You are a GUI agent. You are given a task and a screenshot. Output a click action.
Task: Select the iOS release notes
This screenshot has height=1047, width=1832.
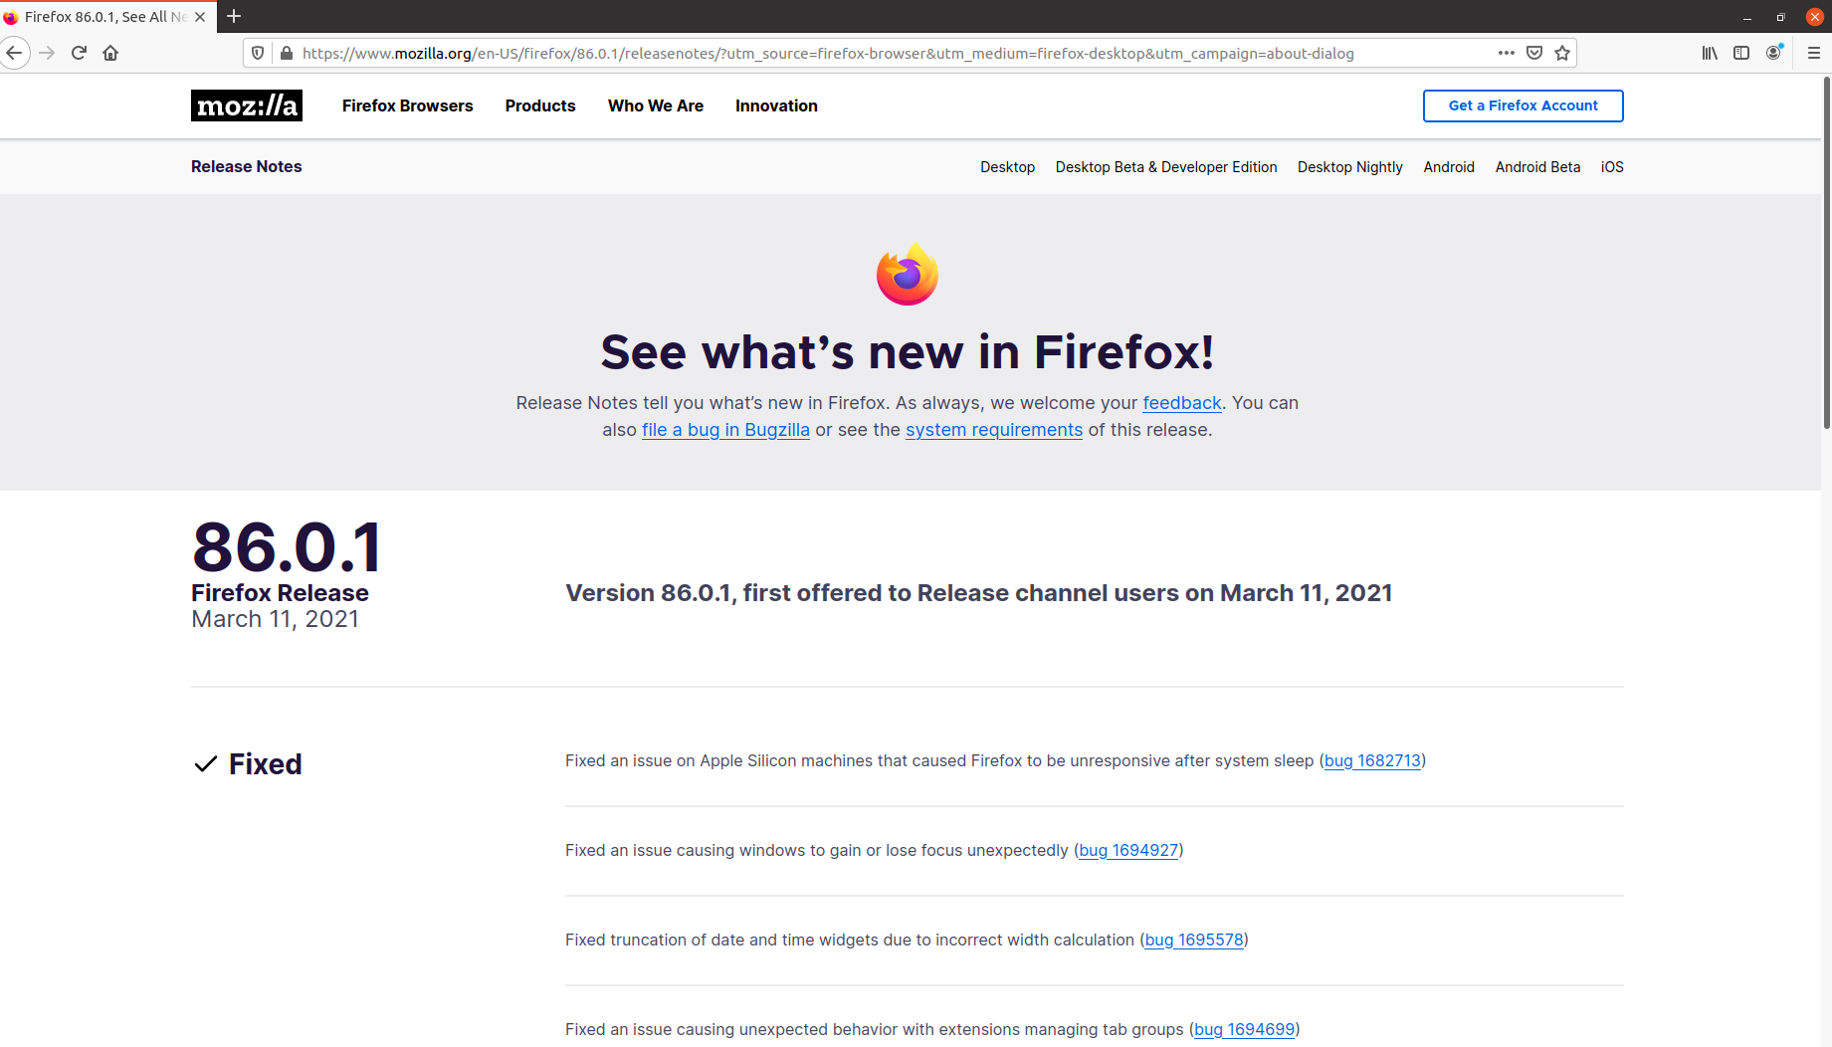[x=1612, y=166]
